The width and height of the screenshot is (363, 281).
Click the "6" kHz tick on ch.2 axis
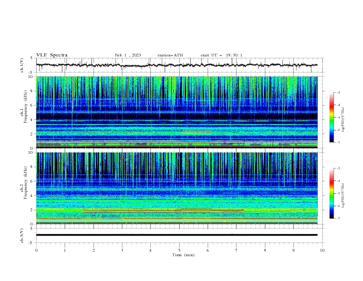tap(32, 181)
